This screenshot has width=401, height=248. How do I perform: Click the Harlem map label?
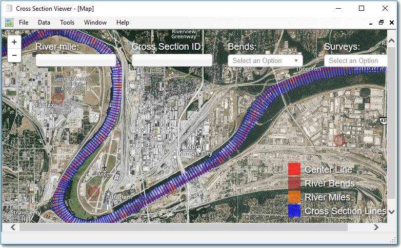coord(122,197)
